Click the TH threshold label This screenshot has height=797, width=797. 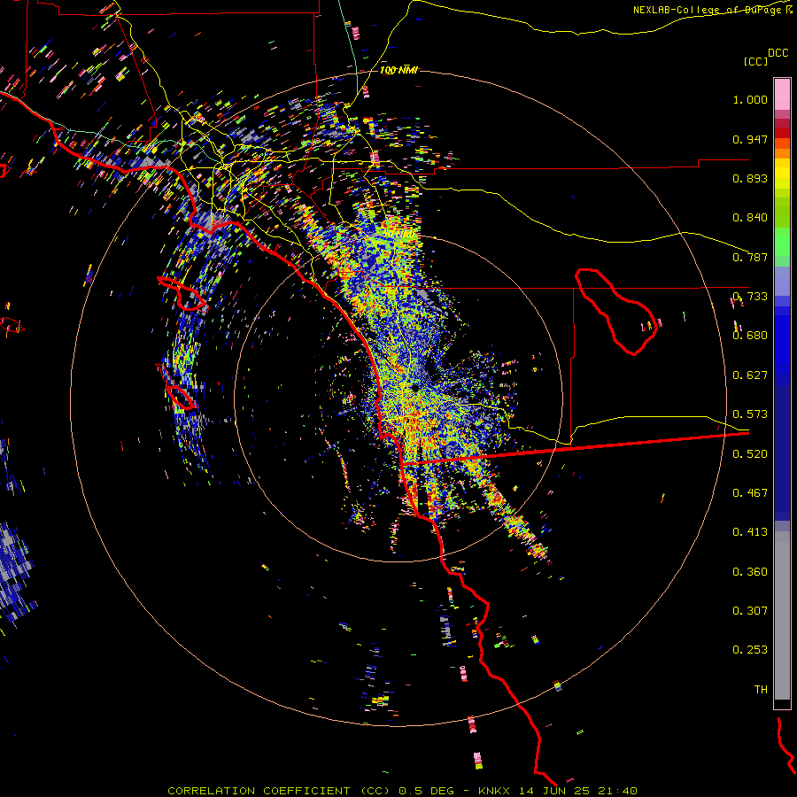pyautogui.click(x=761, y=690)
